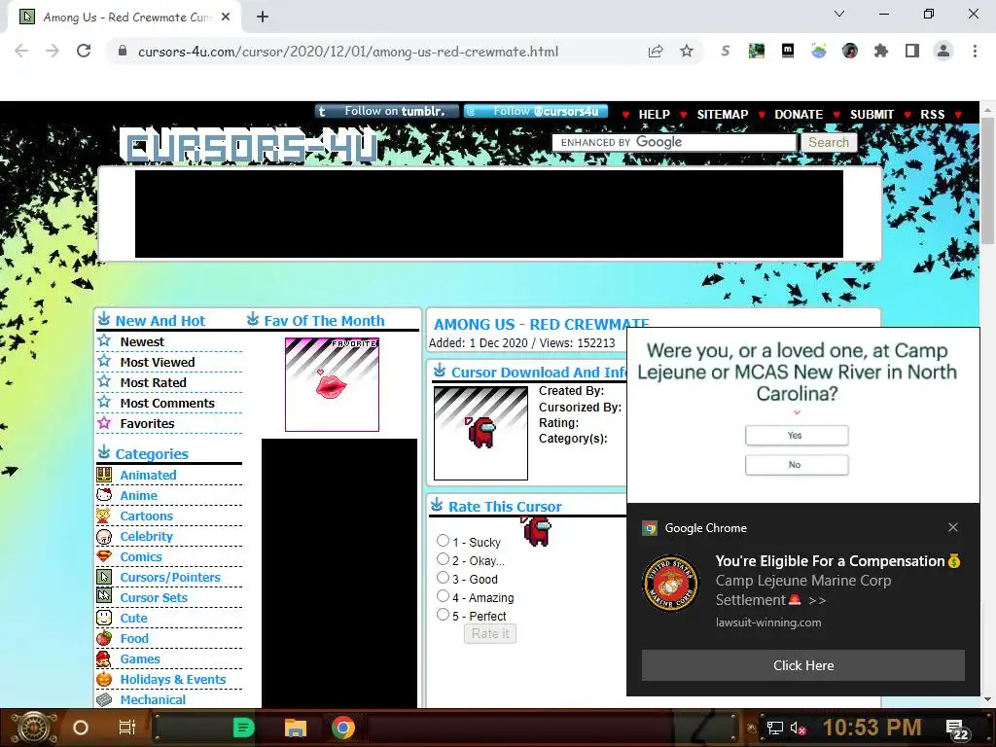Click the Cute smiley category icon

[x=104, y=618]
